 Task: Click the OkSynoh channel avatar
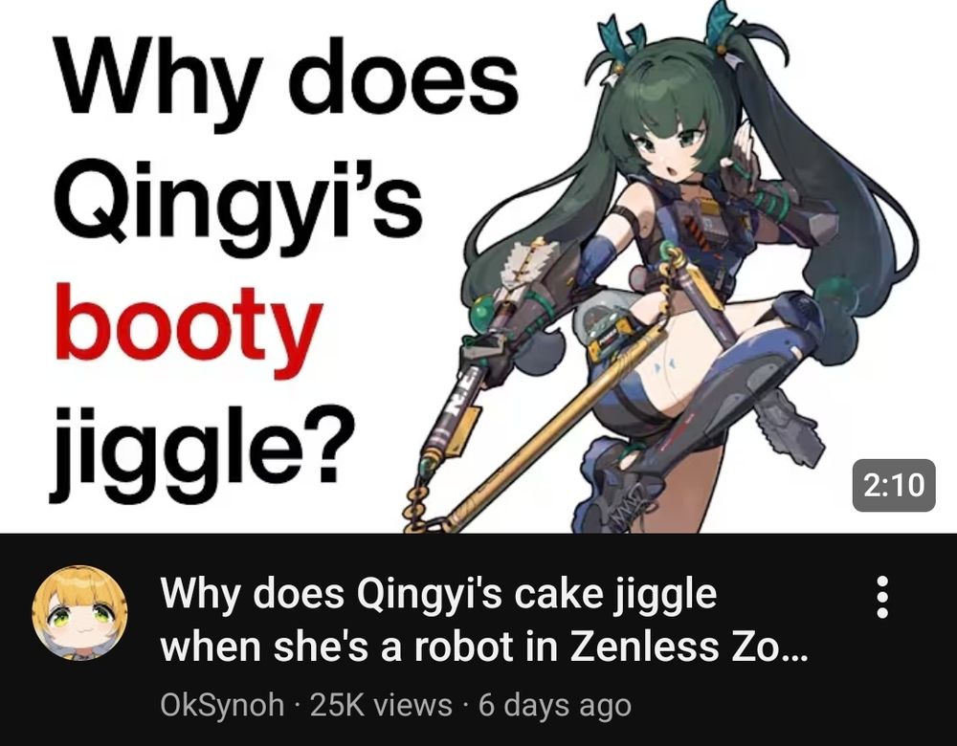[80, 613]
